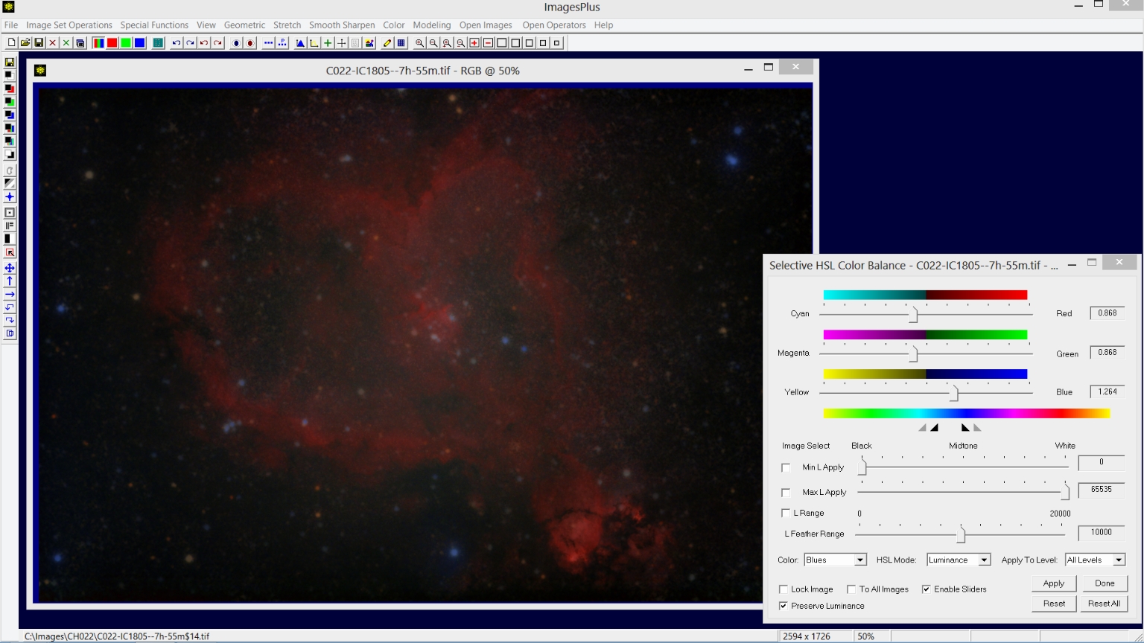Screen dimensions: 1144x643
Task: Click the Done button
Action: point(1105,583)
